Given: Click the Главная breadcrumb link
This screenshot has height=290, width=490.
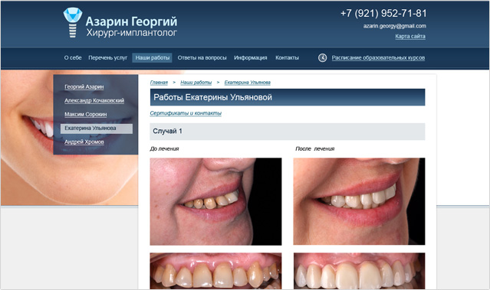Looking at the screenshot, I should 159,83.
